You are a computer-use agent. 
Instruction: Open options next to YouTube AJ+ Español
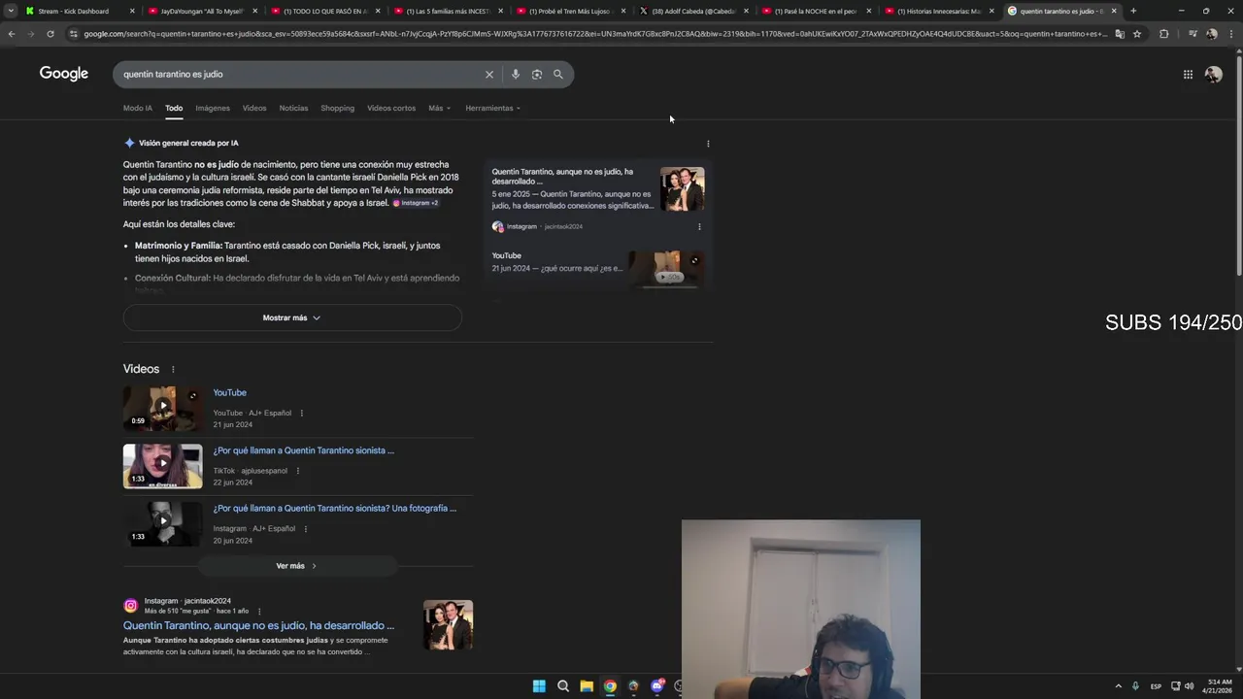(x=301, y=413)
